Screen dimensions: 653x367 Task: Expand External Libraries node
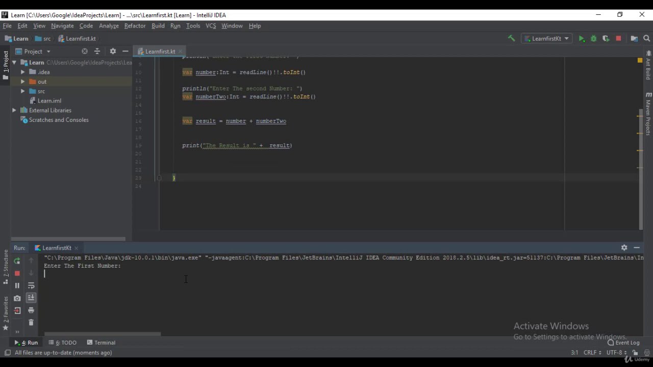coord(14,110)
